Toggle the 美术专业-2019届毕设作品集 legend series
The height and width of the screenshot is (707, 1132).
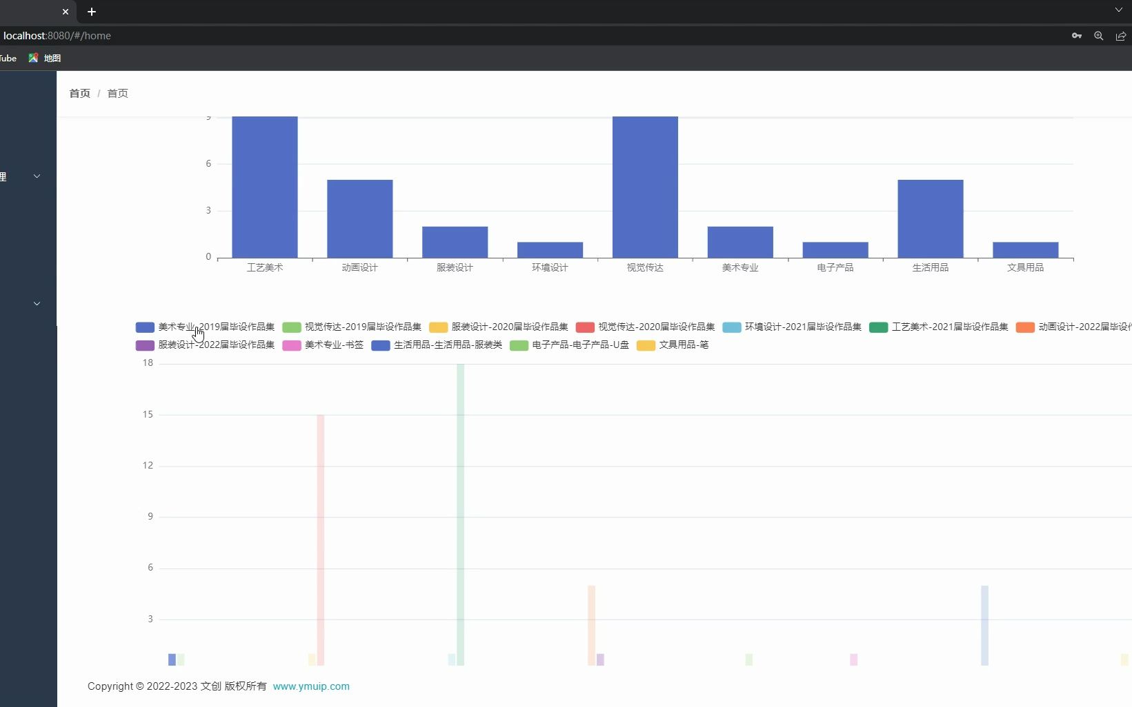(205, 327)
